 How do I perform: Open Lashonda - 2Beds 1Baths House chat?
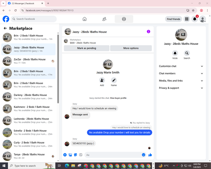click(28, 120)
